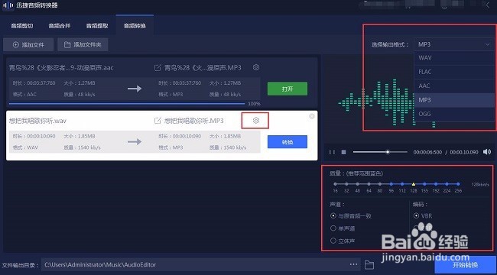Select 单声道 mono channel option

pos(343,228)
